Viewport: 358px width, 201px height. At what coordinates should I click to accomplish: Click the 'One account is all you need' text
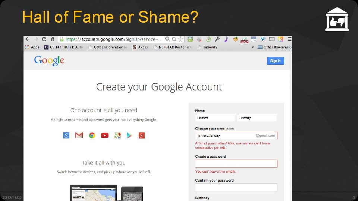[104, 110]
